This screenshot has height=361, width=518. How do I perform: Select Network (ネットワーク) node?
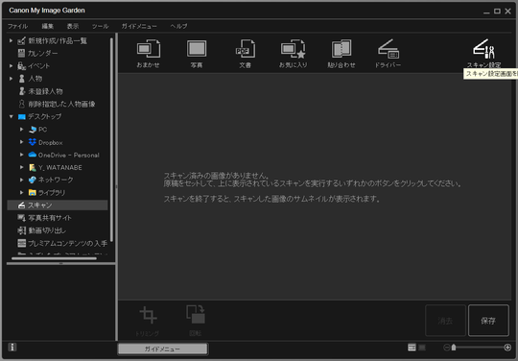pyautogui.click(x=56, y=180)
